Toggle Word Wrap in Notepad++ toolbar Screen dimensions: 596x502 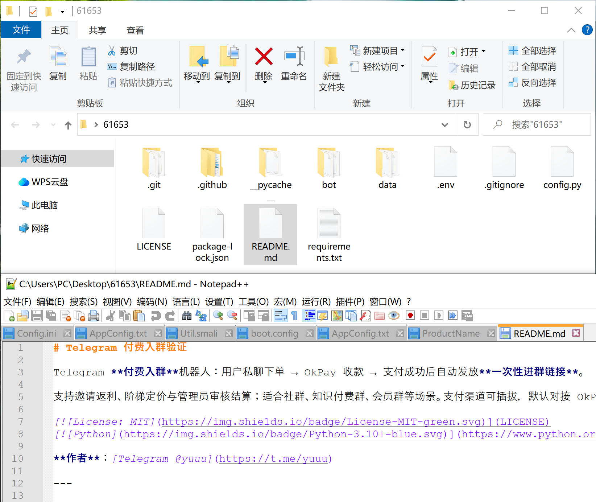pyautogui.click(x=281, y=316)
